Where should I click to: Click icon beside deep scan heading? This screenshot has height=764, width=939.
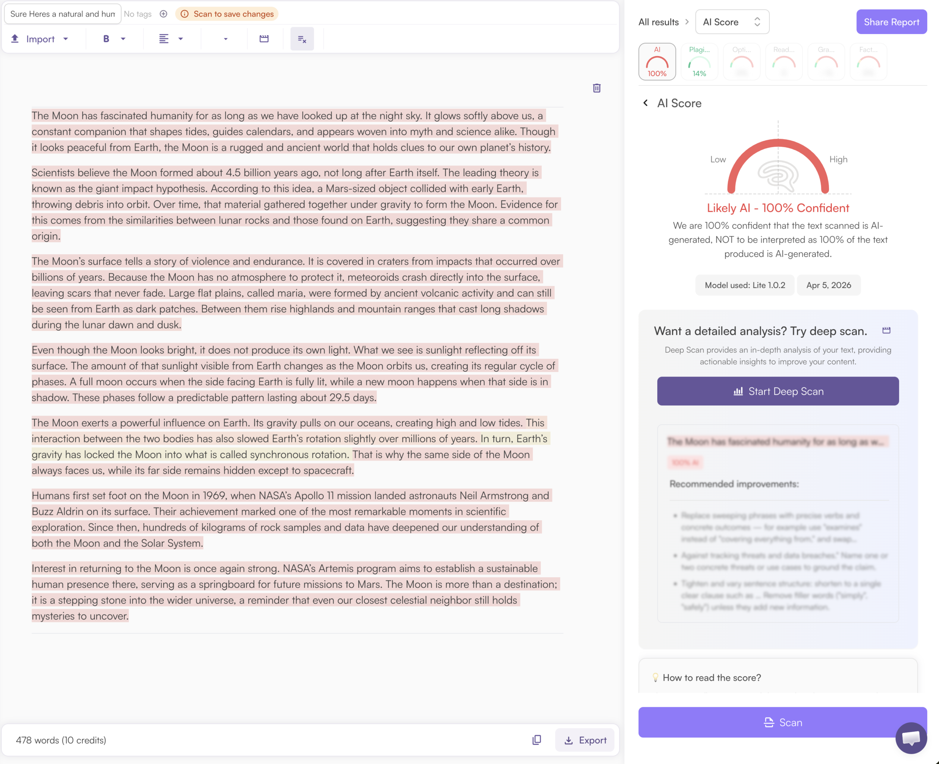tap(886, 331)
